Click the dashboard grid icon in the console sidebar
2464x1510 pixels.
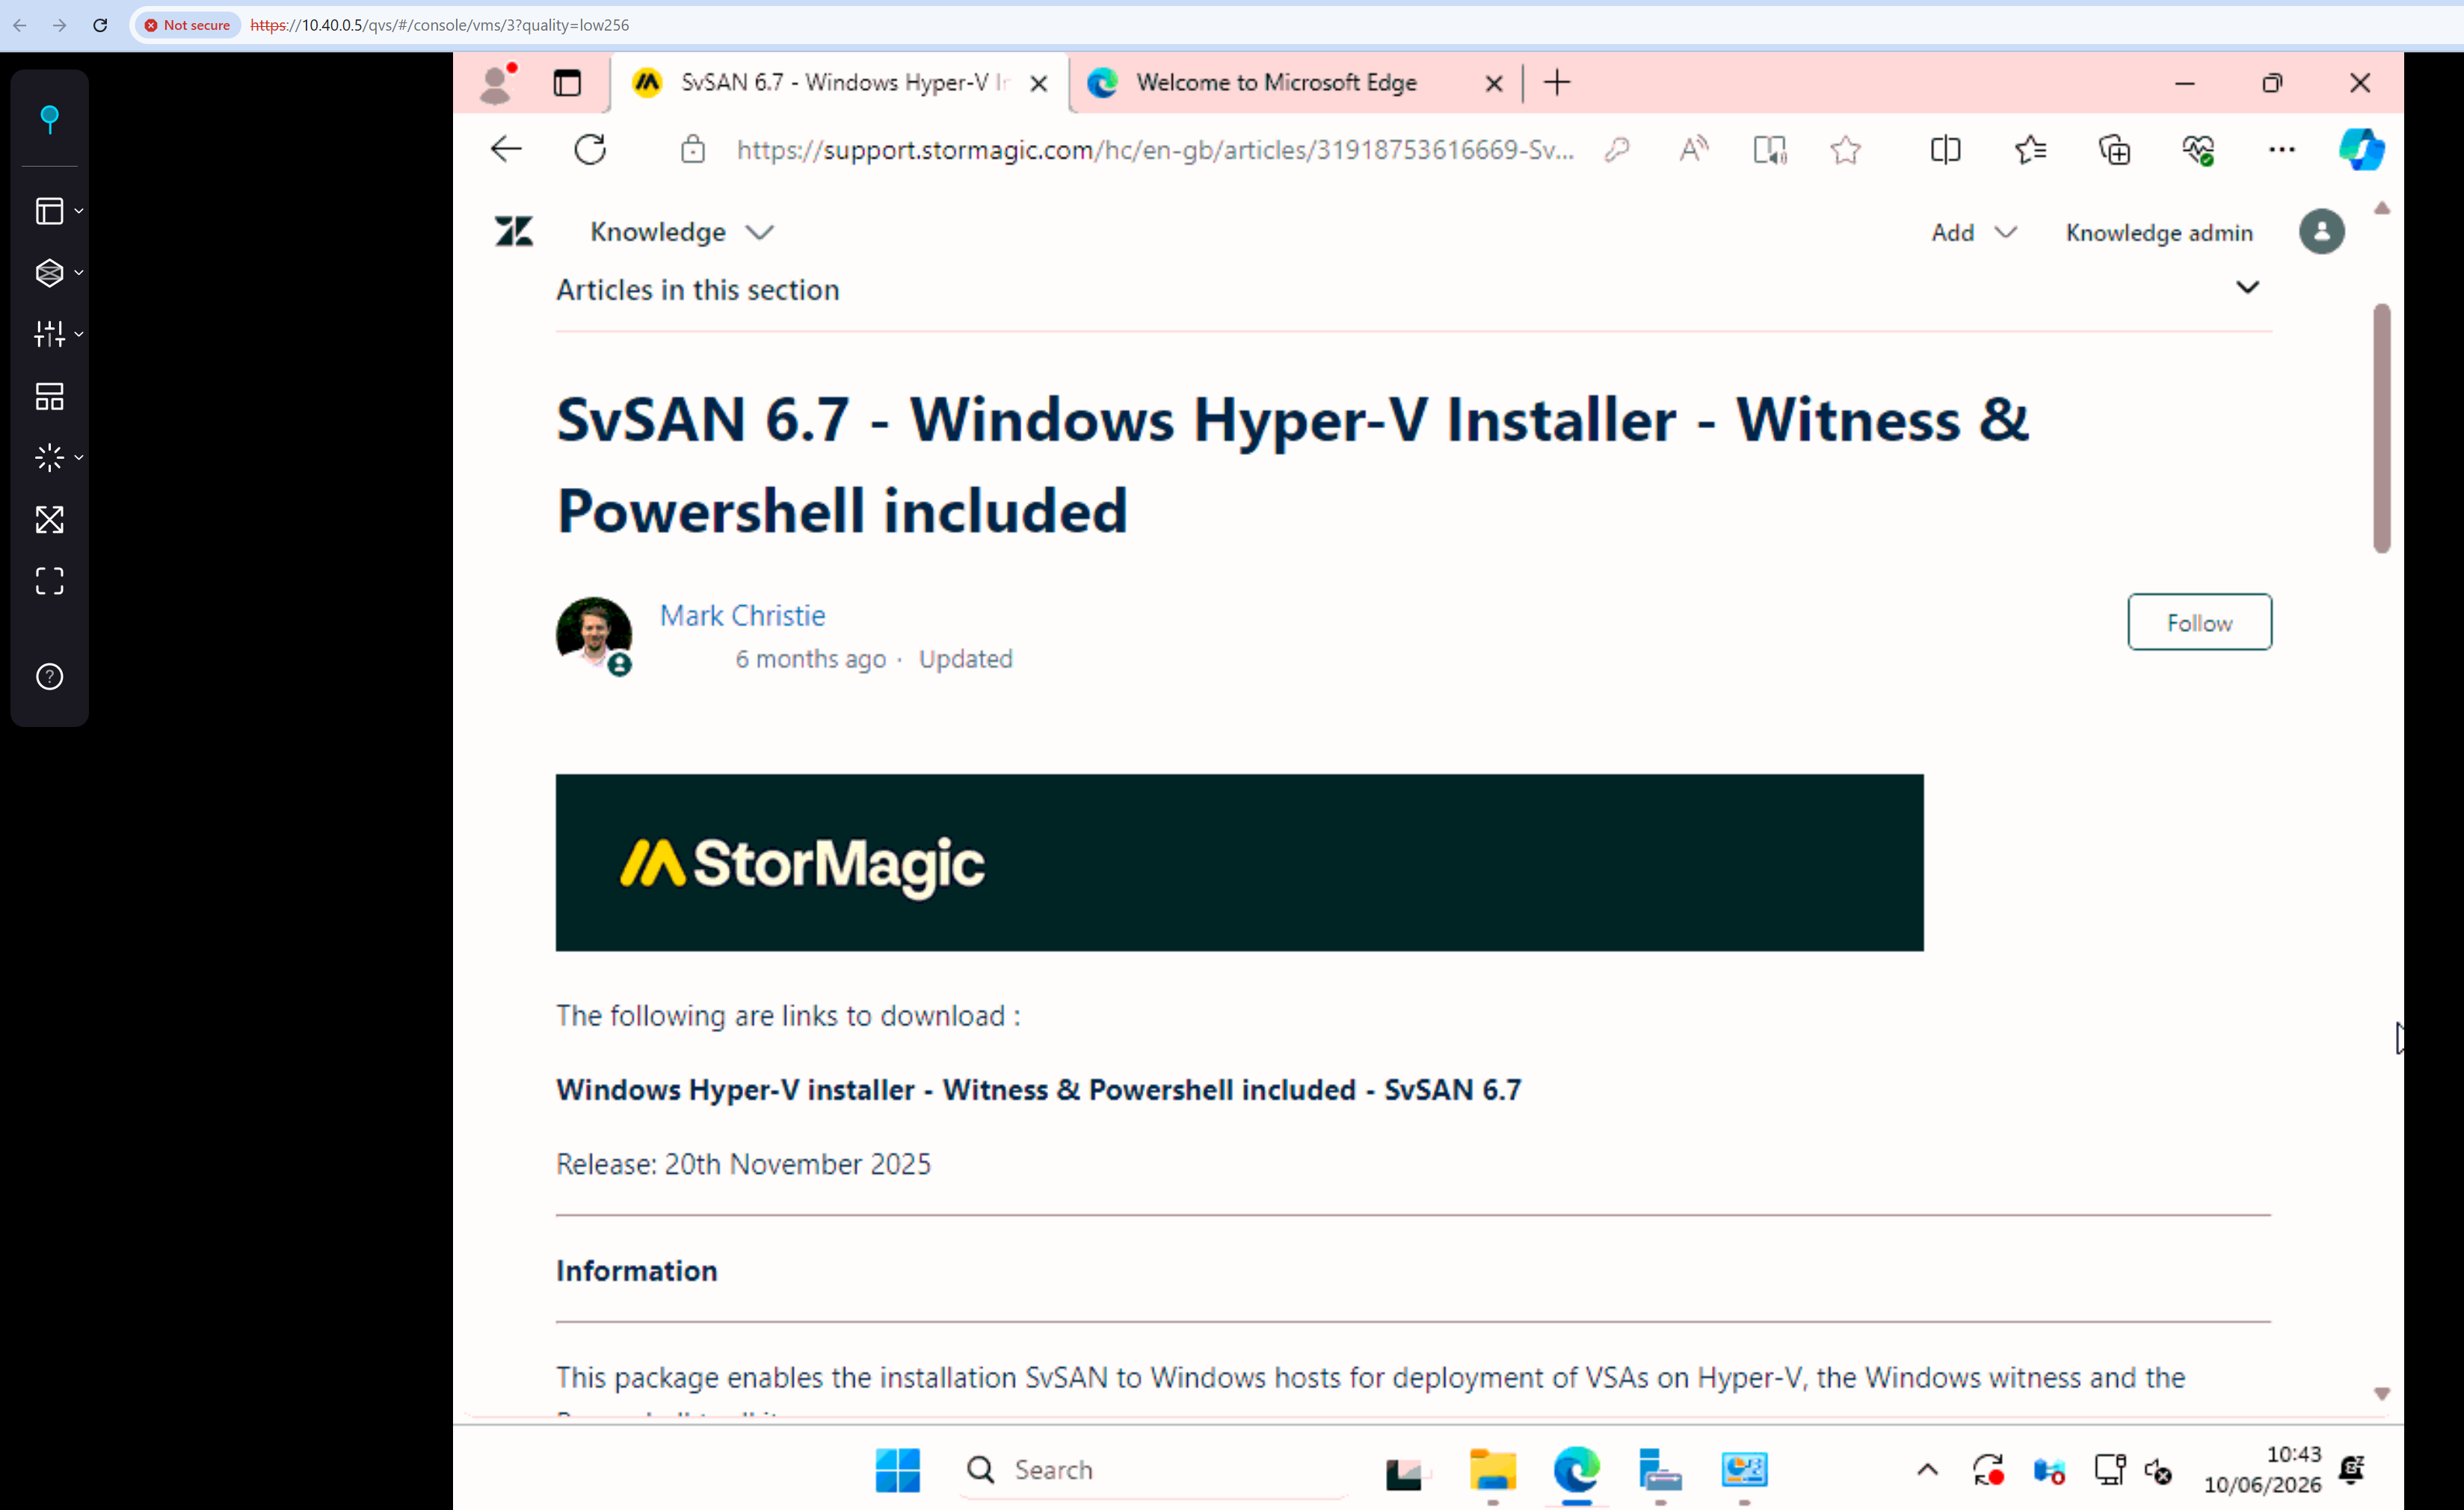[49, 397]
